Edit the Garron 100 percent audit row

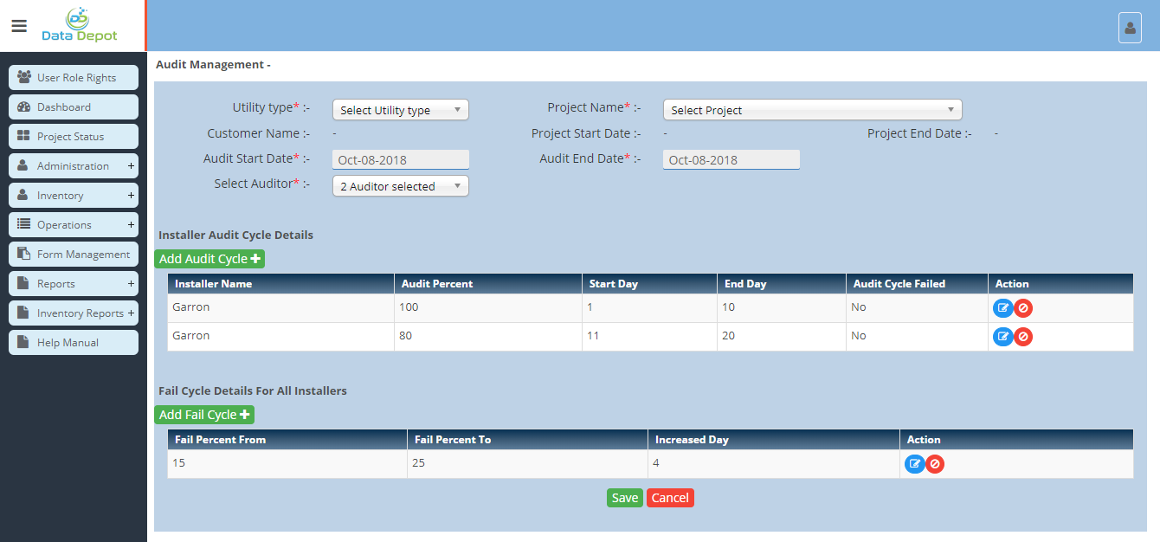coord(1002,308)
